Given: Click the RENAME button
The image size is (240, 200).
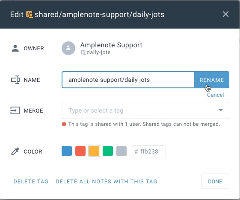Looking at the screenshot, I should point(212,80).
